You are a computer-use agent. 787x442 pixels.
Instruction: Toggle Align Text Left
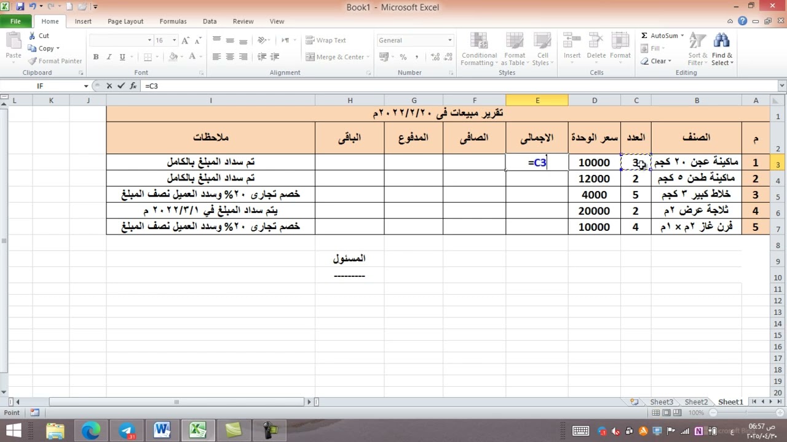point(216,57)
